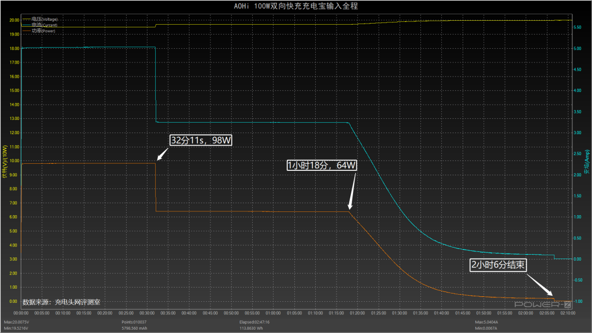
Task: Click the Min:19.5216V status readout
Action: (16, 329)
